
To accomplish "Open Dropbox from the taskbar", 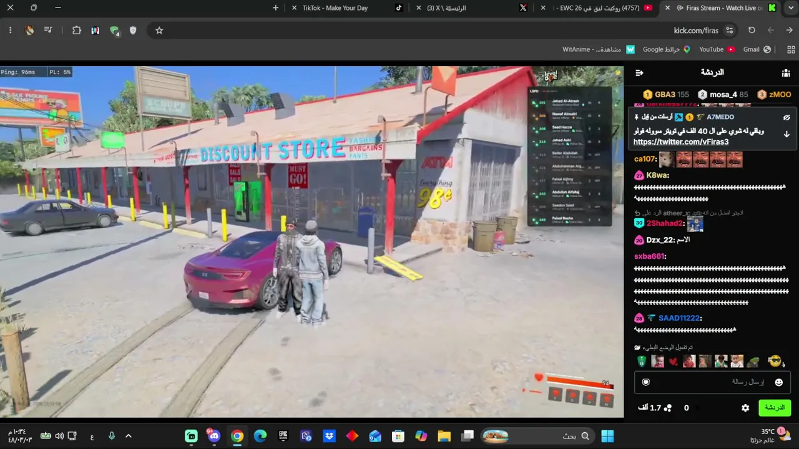I will (329, 436).
